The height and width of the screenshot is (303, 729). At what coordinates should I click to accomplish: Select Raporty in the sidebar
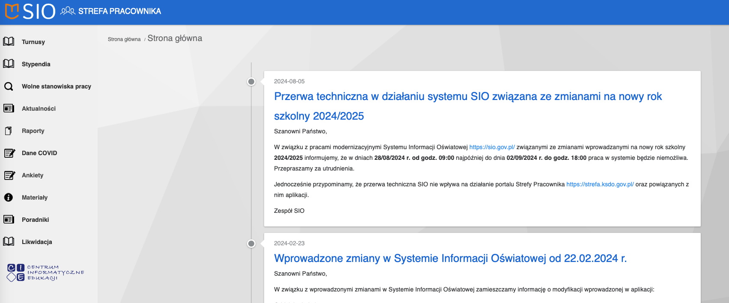(x=33, y=131)
